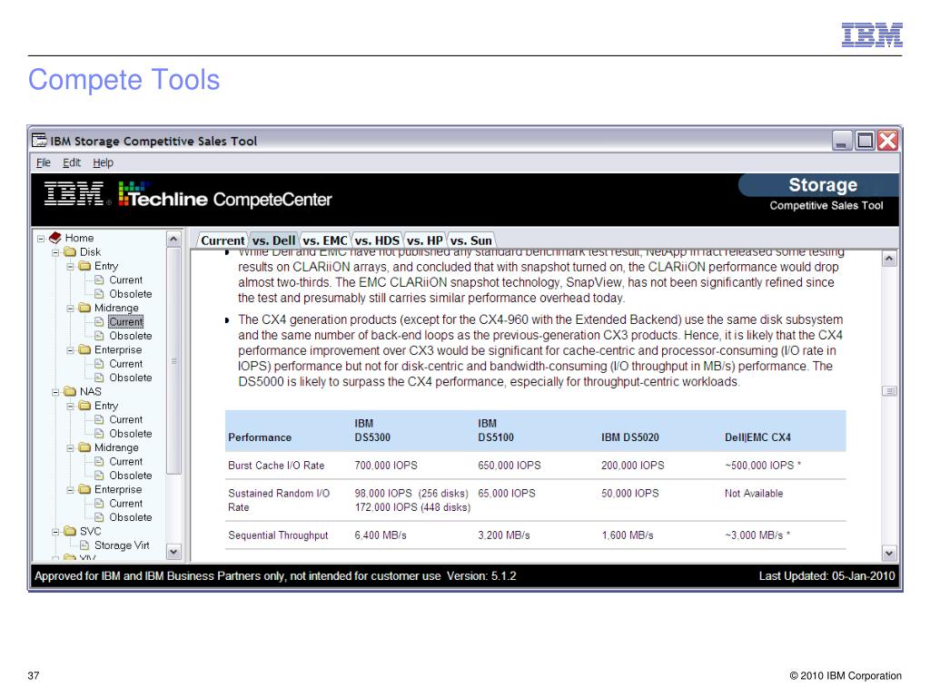This screenshot has width=930, height=697.
Task: Click the "650,000 IOPS" table cell
Action: click(x=510, y=466)
